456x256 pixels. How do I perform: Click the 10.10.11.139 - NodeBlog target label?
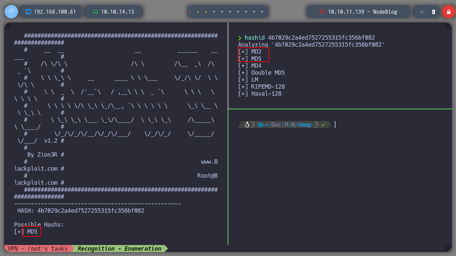click(363, 12)
